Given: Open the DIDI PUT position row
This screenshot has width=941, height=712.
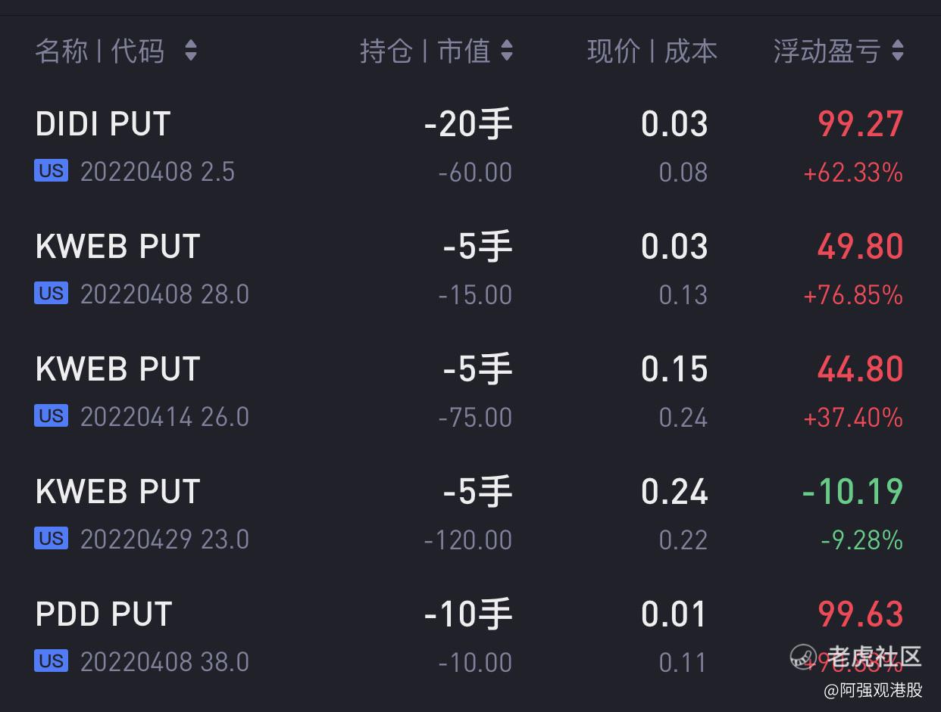Looking at the screenshot, I should (x=470, y=147).
